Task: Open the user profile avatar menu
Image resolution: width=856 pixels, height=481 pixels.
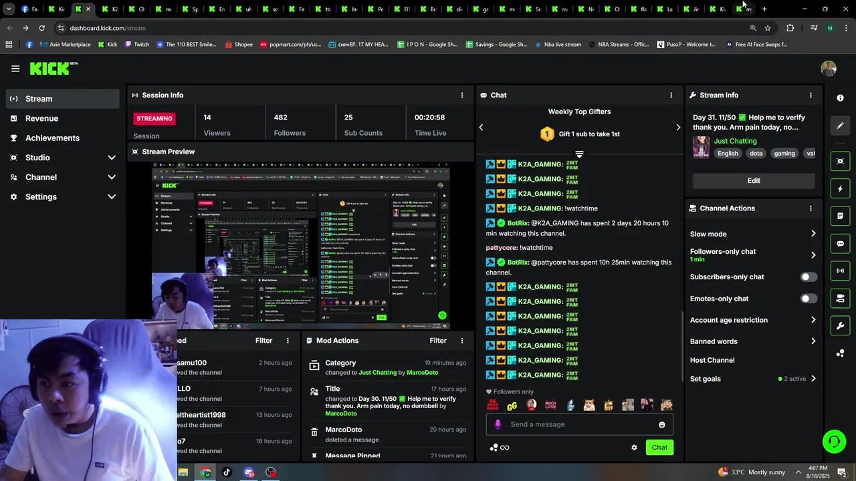Action: 829,68
